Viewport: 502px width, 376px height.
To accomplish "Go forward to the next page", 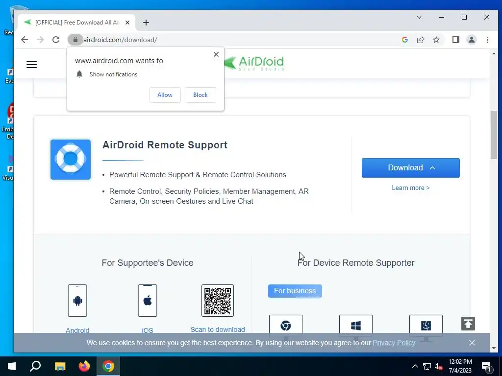I will click(40, 40).
